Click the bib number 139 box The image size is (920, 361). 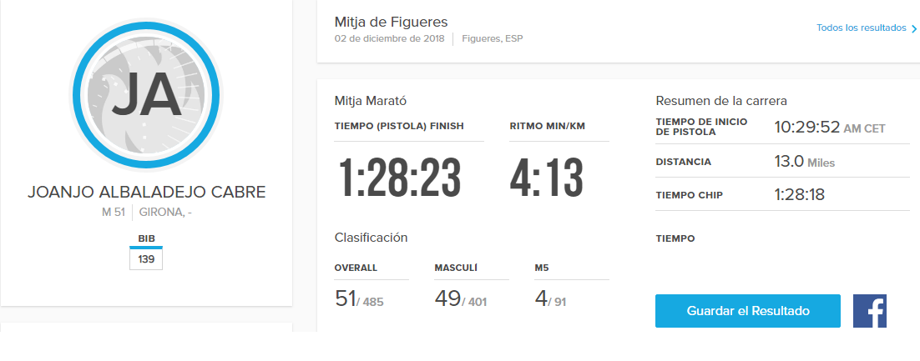[x=146, y=260]
